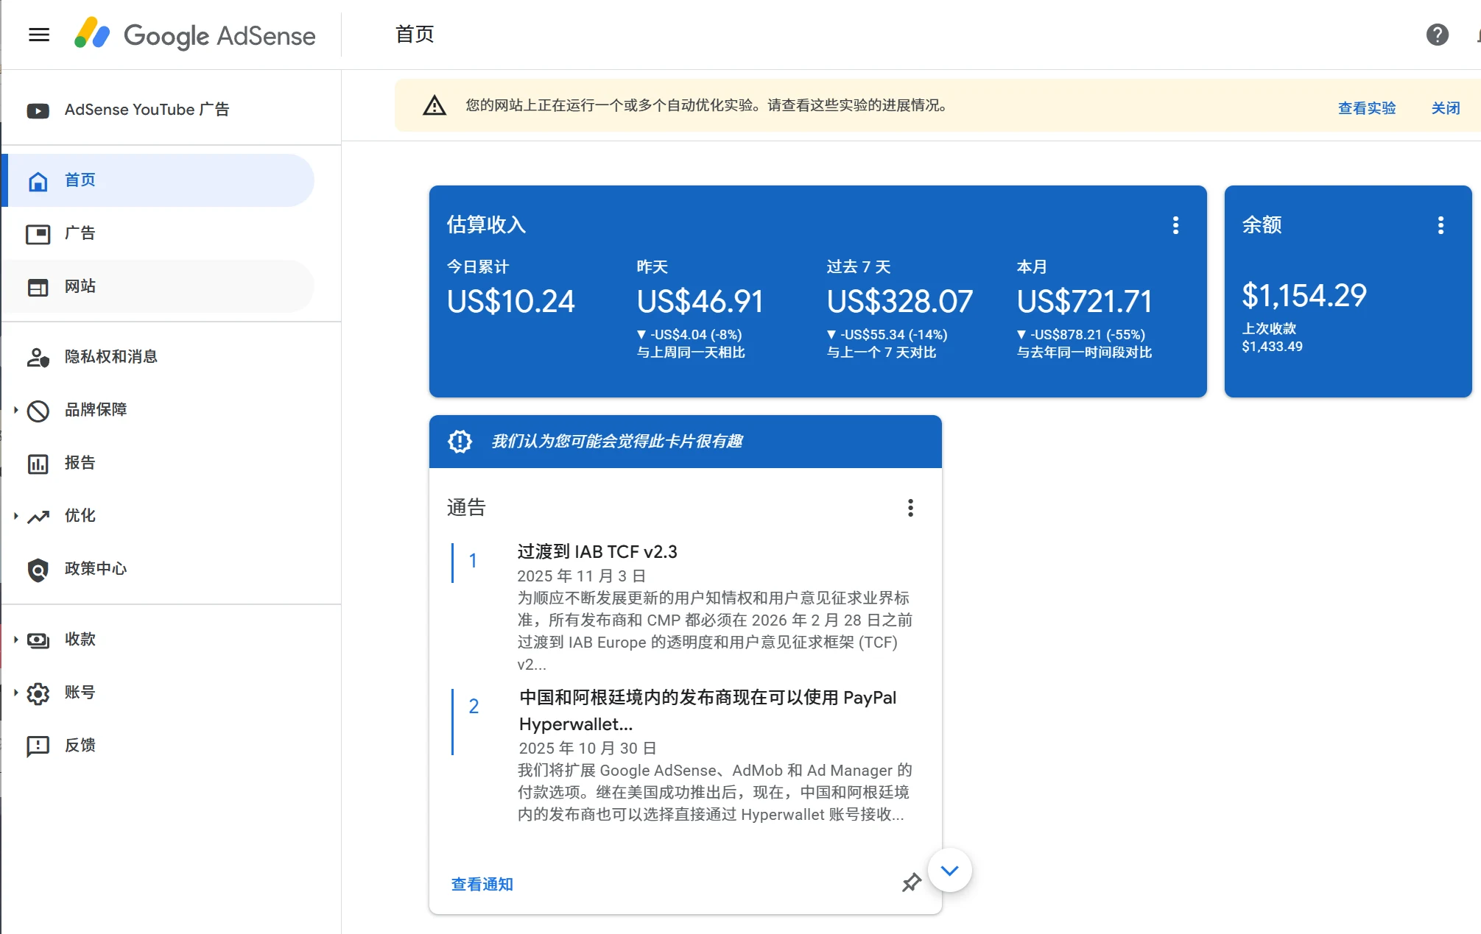Viewport: 1481px width, 934px height.
Task: Open the help question mark icon
Action: click(1437, 35)
